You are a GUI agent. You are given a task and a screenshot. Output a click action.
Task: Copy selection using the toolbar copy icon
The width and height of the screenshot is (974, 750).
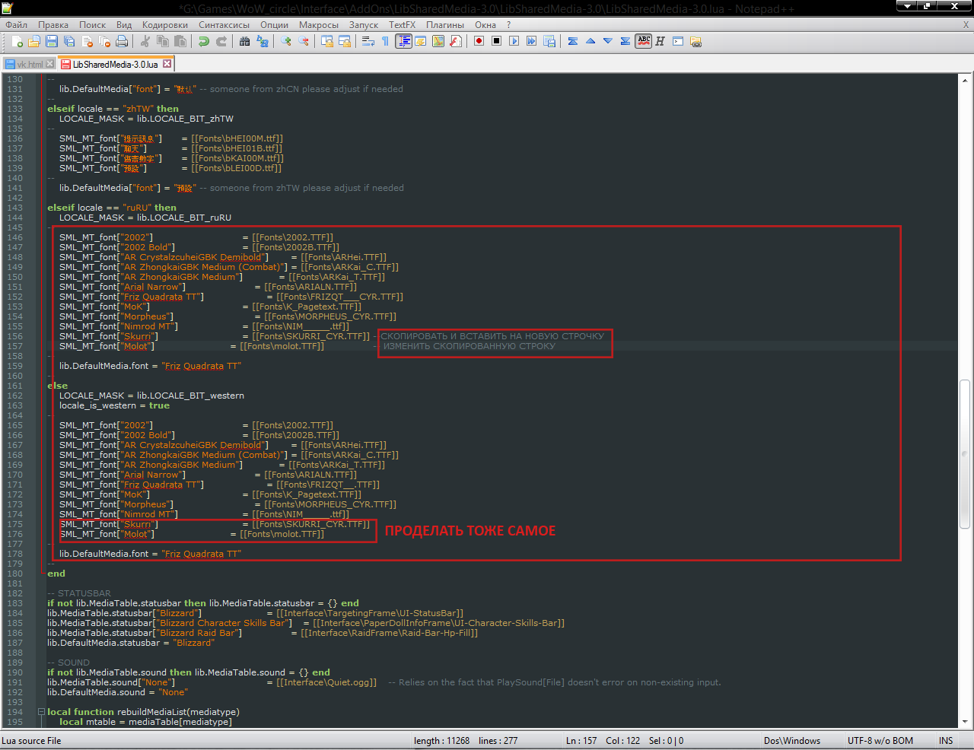pyautogui.click(x=162, y=41)
